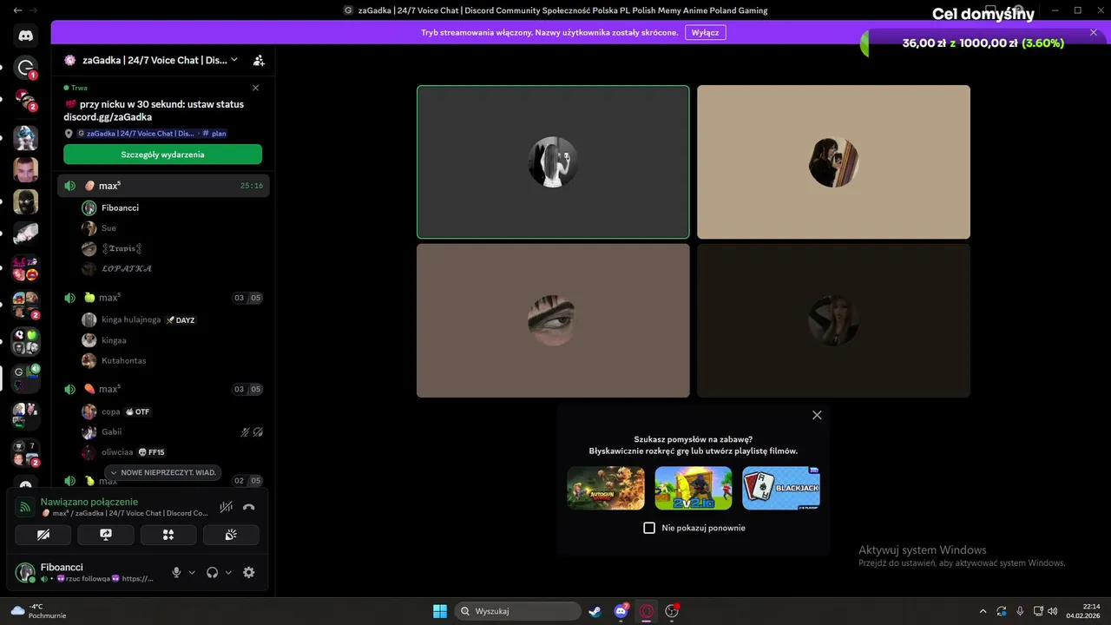This screenshot has width=1111, height=625.
Task: Select the video tile with eye avatar
Action: pyautogui.click(x=553, y=320)
